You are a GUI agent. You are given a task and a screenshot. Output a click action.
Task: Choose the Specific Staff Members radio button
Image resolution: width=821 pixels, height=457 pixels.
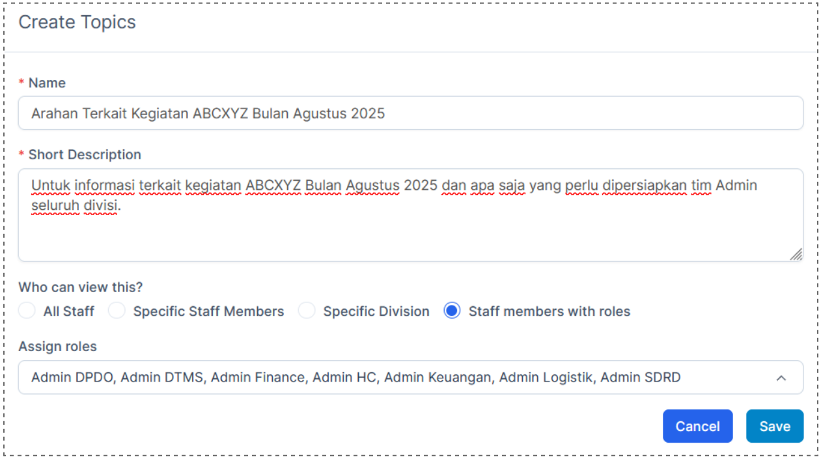tap(117, 311)
